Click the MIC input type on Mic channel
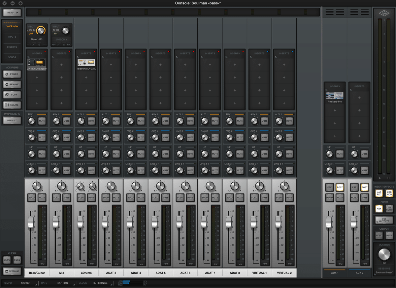 [x=56, y=34]
